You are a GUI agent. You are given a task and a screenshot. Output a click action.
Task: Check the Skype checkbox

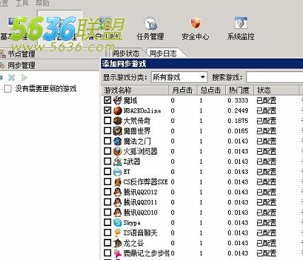click(108, 223)
